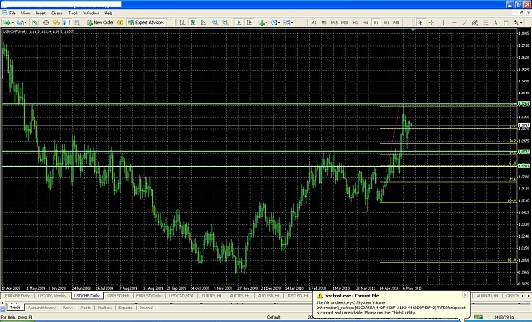The height and width of the screenshot is (322, 532).
Task: Open the Window menu
Action: 91,14
